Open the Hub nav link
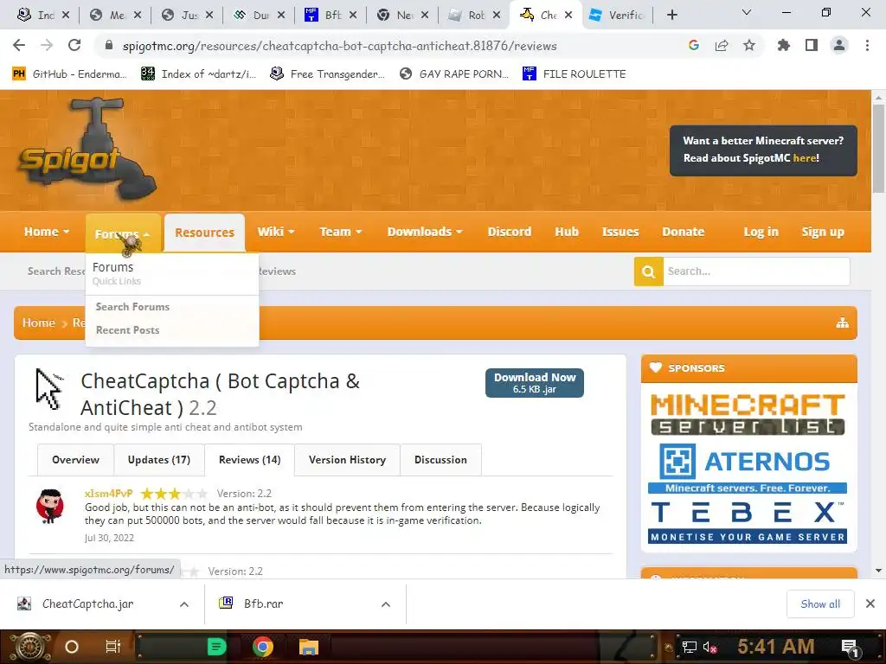Image resolution: width=886 pixels, height=664 pixels. (566, 232)
